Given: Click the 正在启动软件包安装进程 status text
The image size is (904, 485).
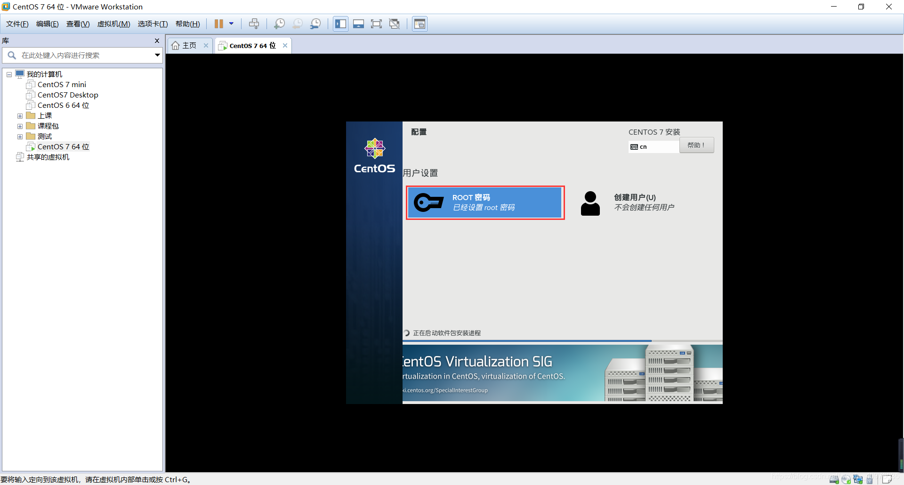Looking at the screenshot, I should [x=447, y=333].
